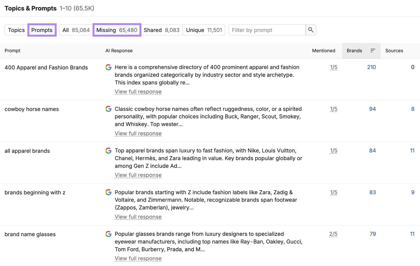Click Google icon in brand name glasses row

pyautogui.click(x=108, y=234)
